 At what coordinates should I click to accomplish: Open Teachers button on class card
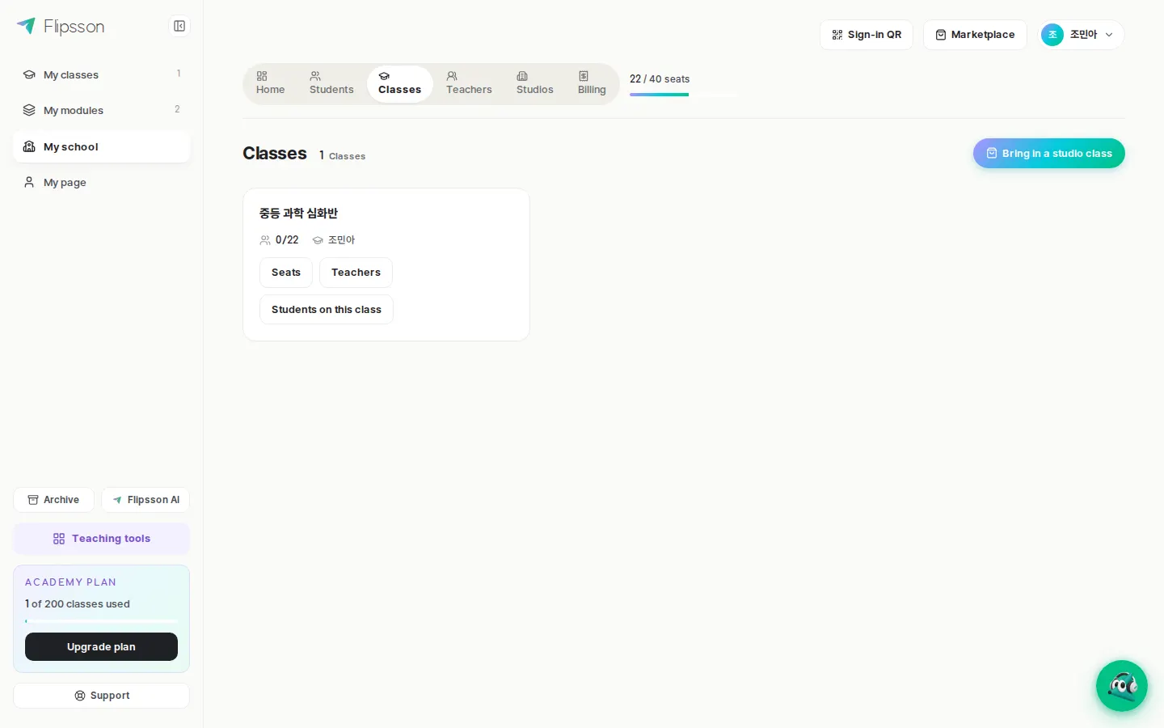coord(356,273)
